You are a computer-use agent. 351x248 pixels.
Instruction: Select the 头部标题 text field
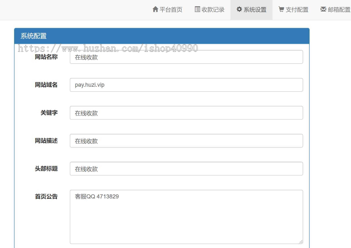(x=186, y=169)
